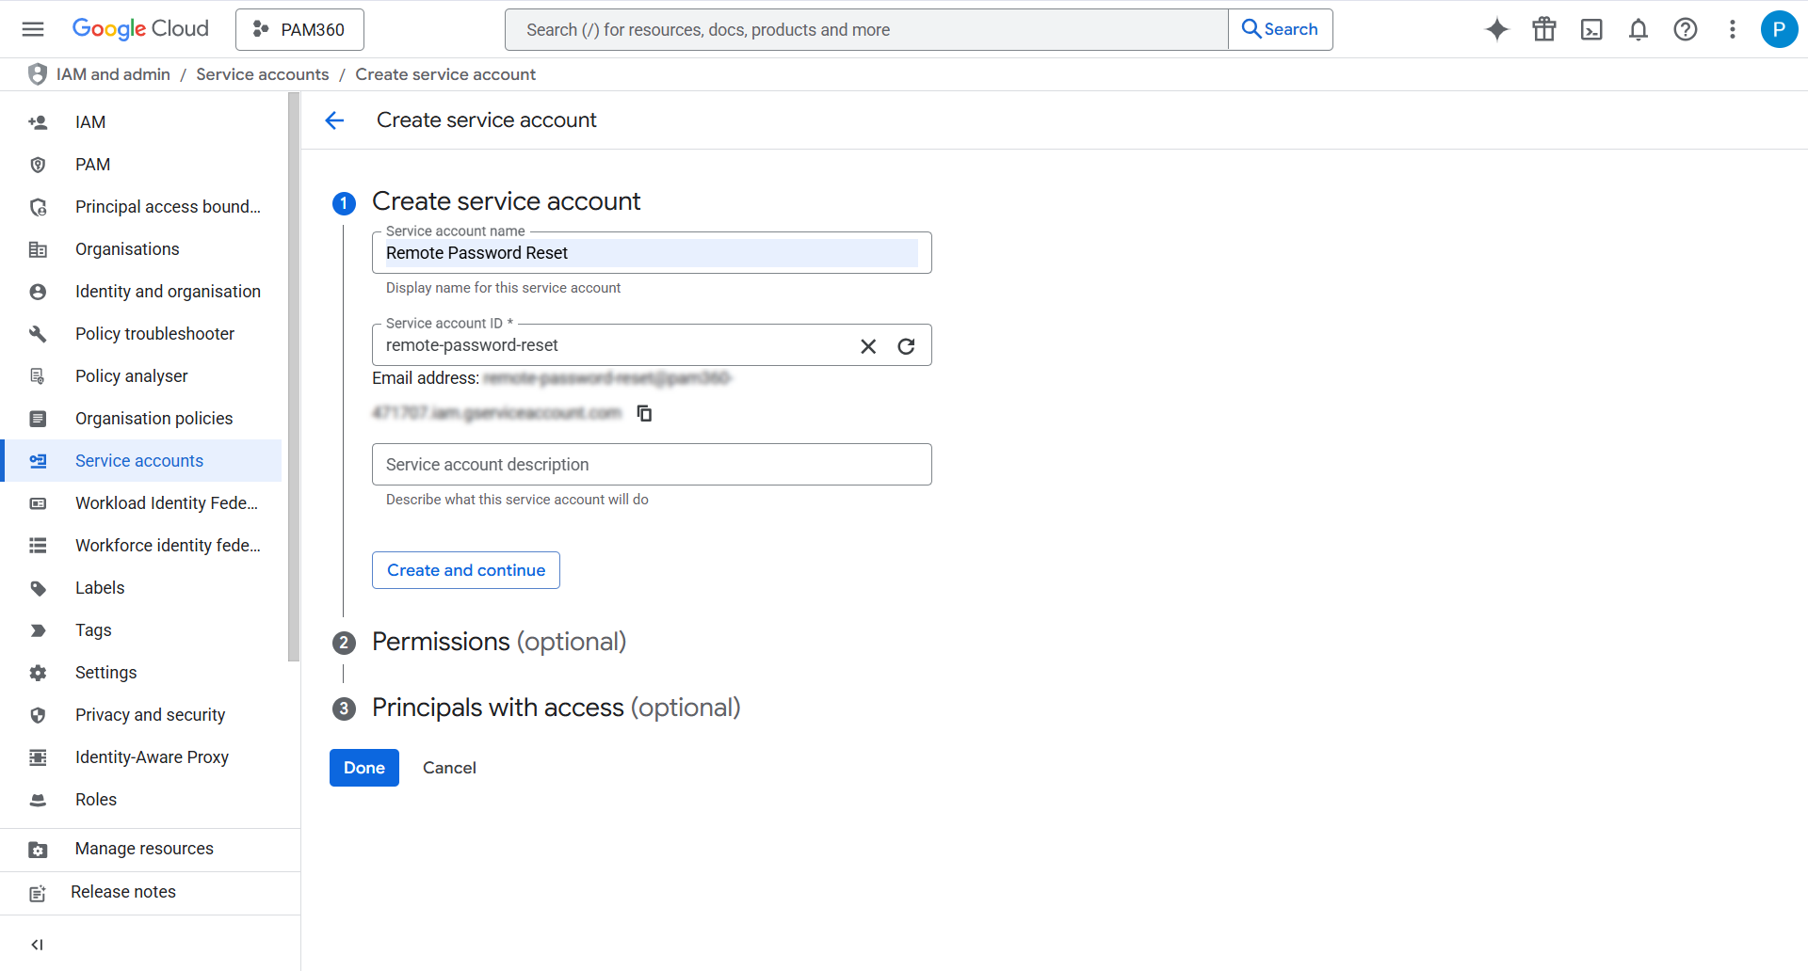
Task: Open Policy troubleshooter from sidebar
Action: (154, 333)
